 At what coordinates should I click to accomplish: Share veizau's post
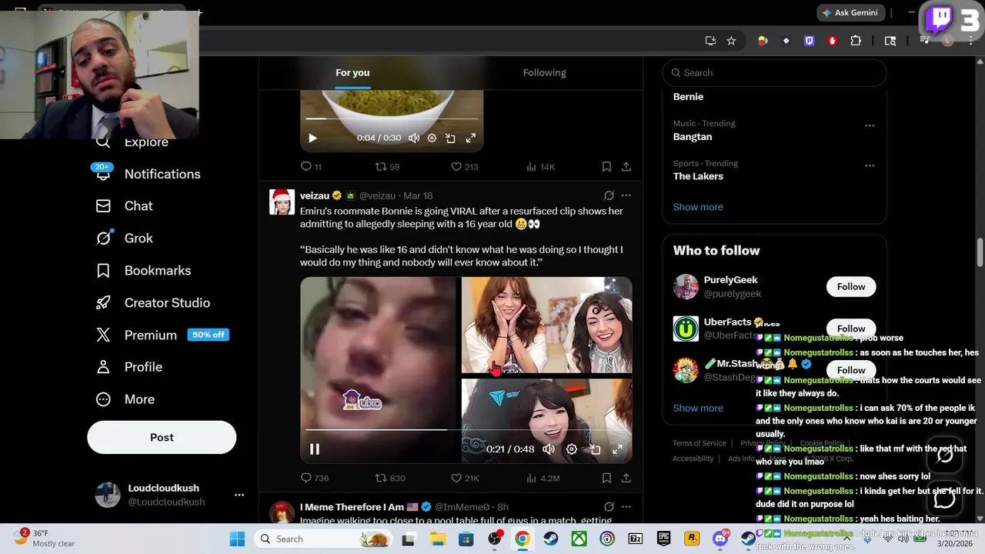[626, 478]
